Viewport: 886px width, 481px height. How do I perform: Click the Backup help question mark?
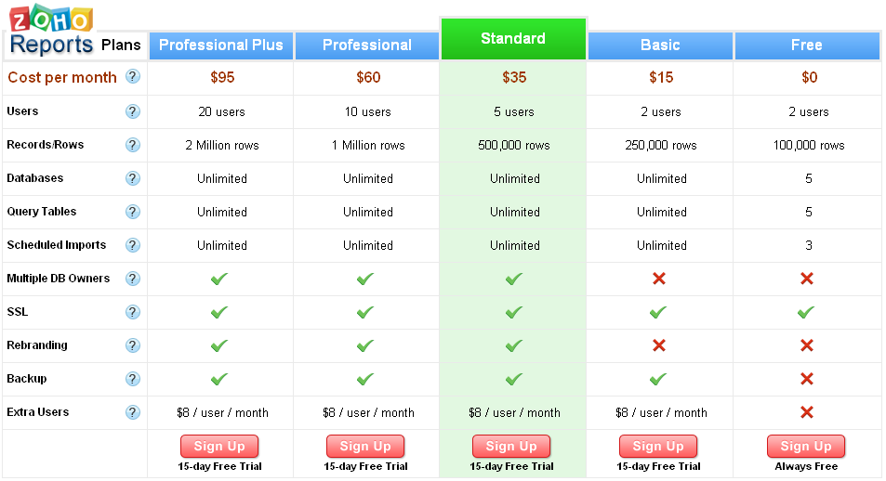coord(133,379)
